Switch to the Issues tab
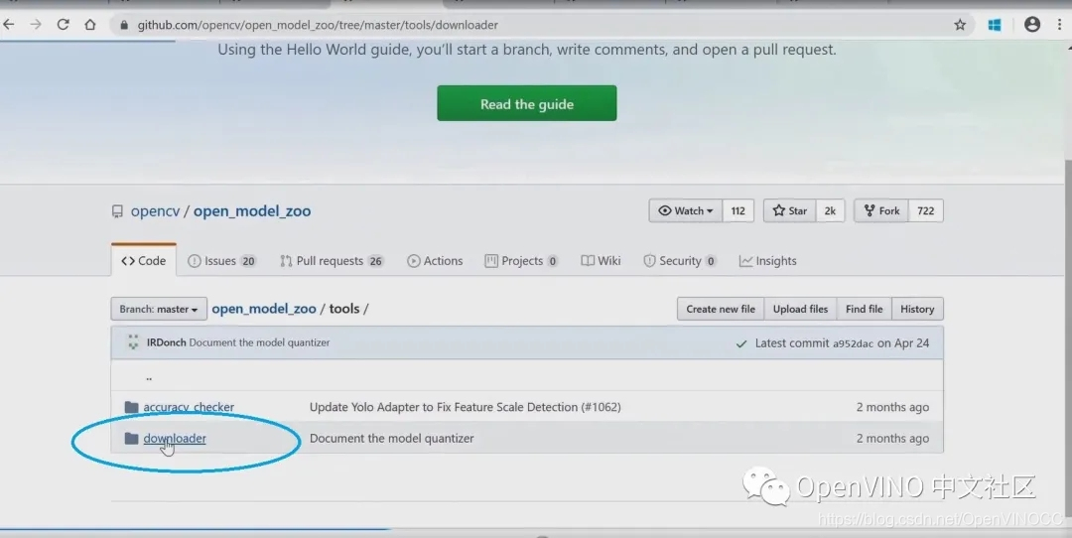The width and height of the screenshot is (1072, 538). (x=221, y=260)
